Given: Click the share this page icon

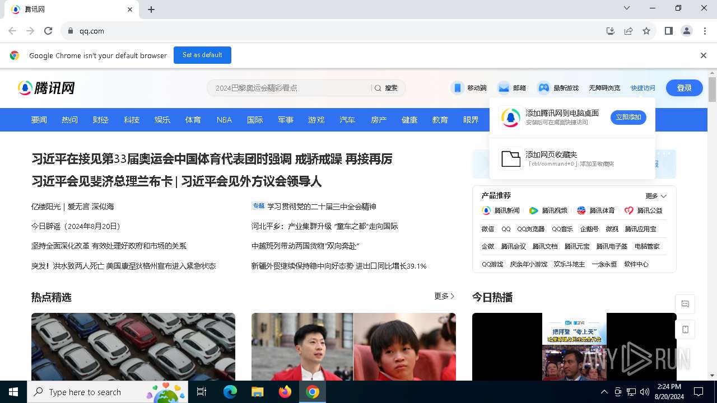Looking at the screenshot, I should [628, 31].
